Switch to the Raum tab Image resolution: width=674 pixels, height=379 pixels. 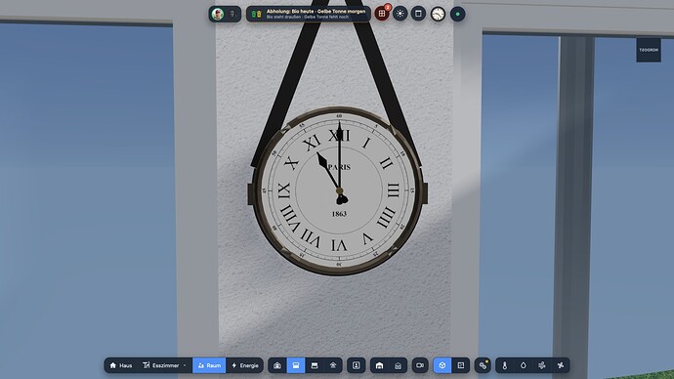pyautogui.click(x=209, y=365)
